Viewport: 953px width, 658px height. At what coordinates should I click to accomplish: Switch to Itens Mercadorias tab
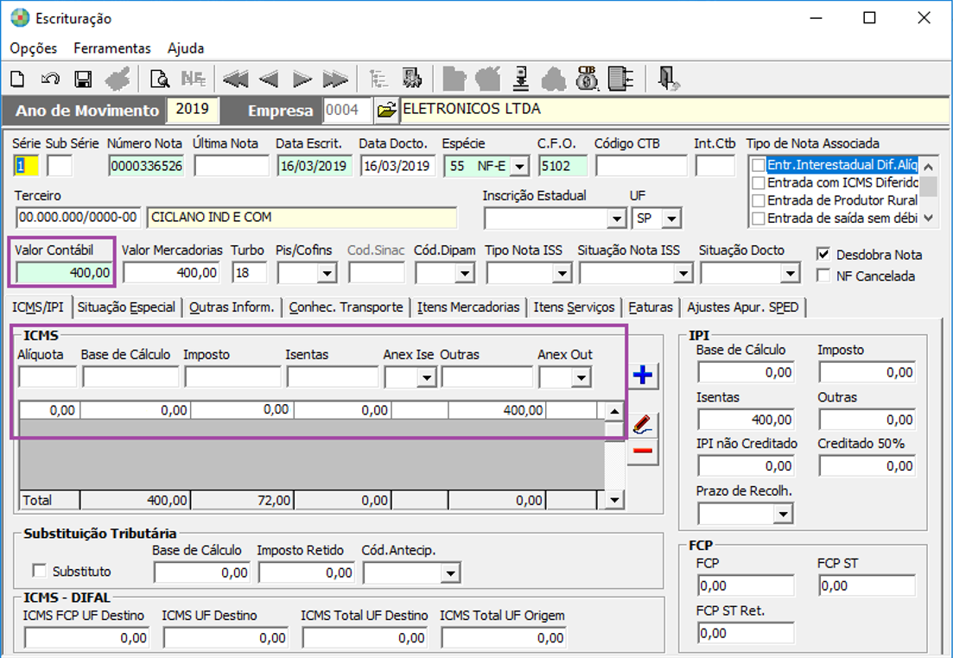point(468,307)
